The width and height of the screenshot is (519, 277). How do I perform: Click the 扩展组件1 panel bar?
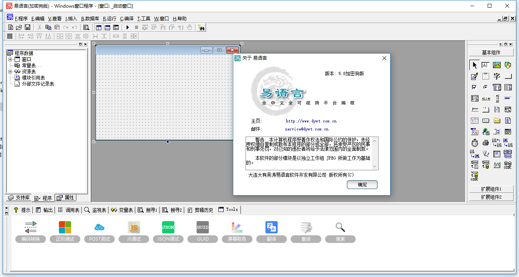click(491, 189)
